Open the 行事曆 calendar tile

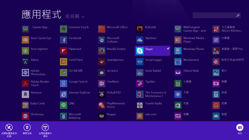click(x=216, y=40)
